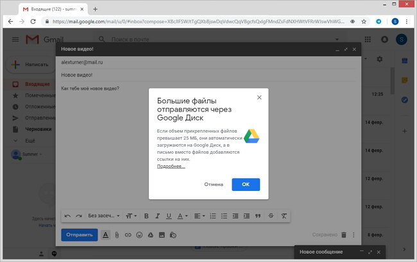
Task: Click Написать compose button
Action: pyautogui.click(x=31, y=64)
